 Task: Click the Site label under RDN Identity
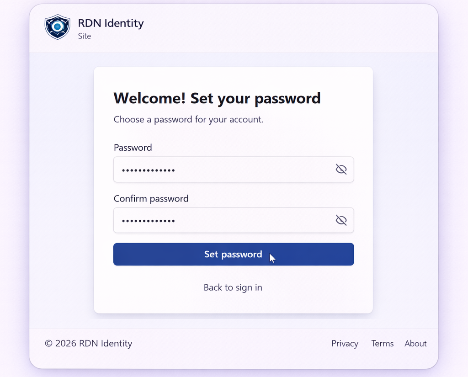[x=85, y=36]
